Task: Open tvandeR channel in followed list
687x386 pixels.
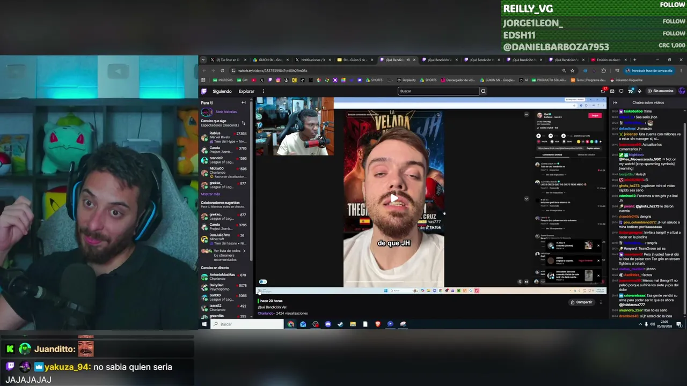Action: [224, 160]
